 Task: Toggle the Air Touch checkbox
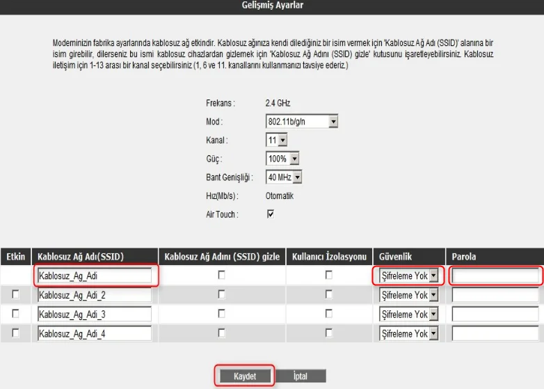(271, 214)
